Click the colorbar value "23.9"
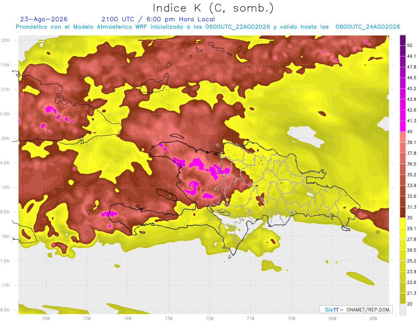The image size is (419, 323). (x=412, y=272)
